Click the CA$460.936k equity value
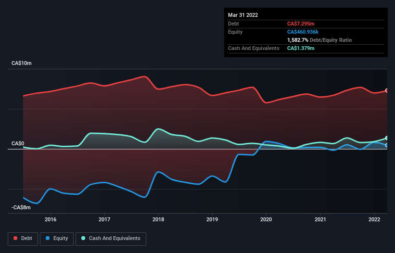The image size is (395, 253). (303, 32)
